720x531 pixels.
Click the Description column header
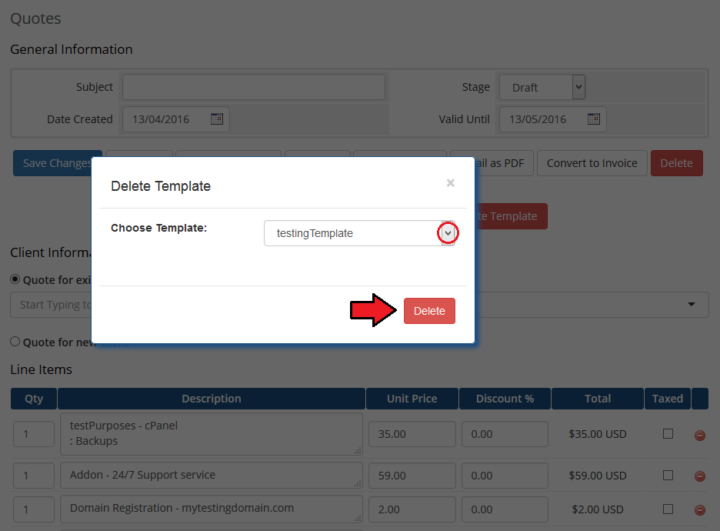pos(212,399)
